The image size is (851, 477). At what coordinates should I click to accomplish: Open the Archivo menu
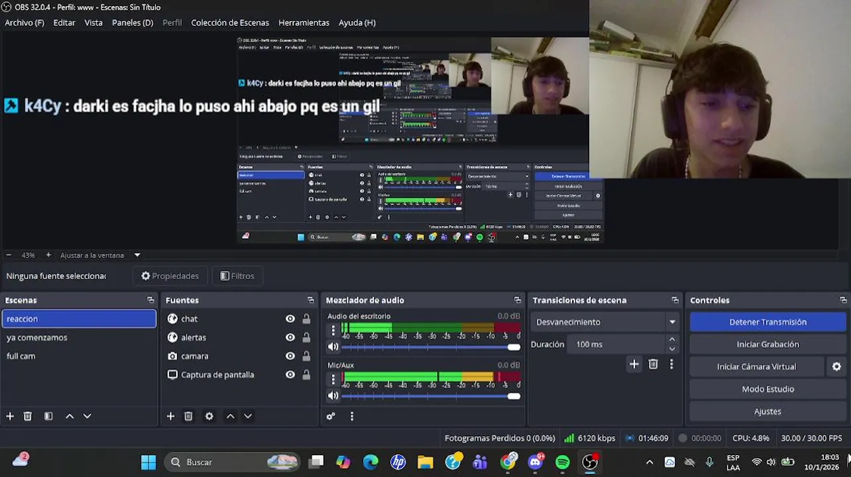pos(25,23)
